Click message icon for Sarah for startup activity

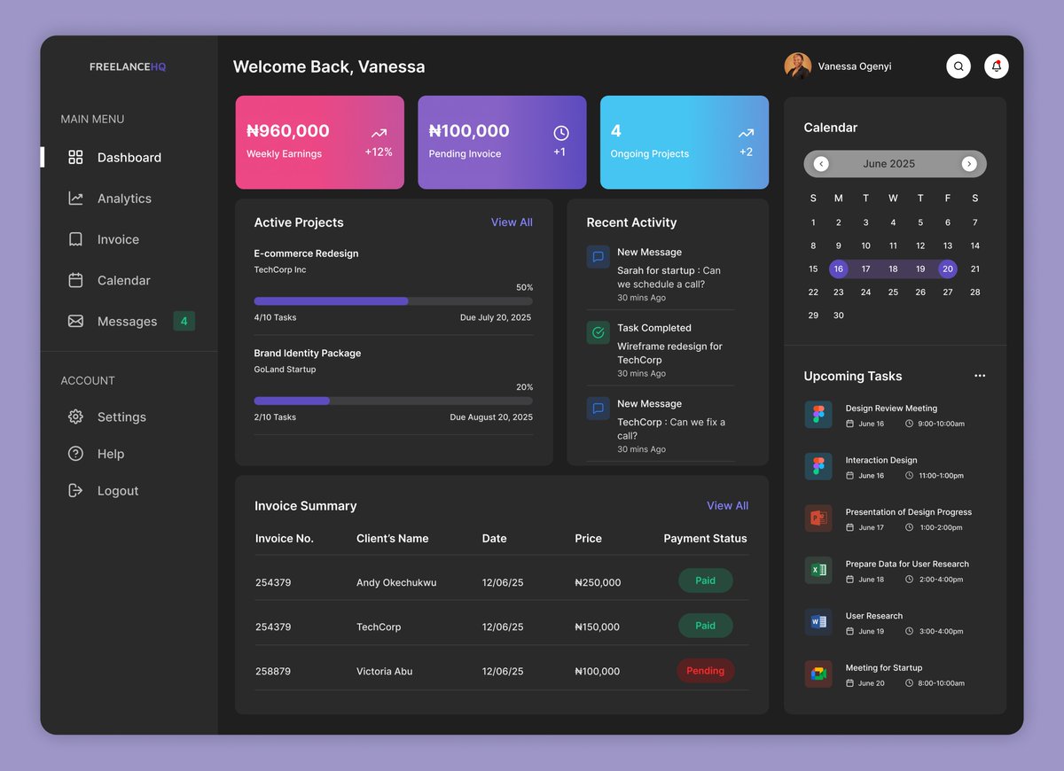(x=598, y=257)
